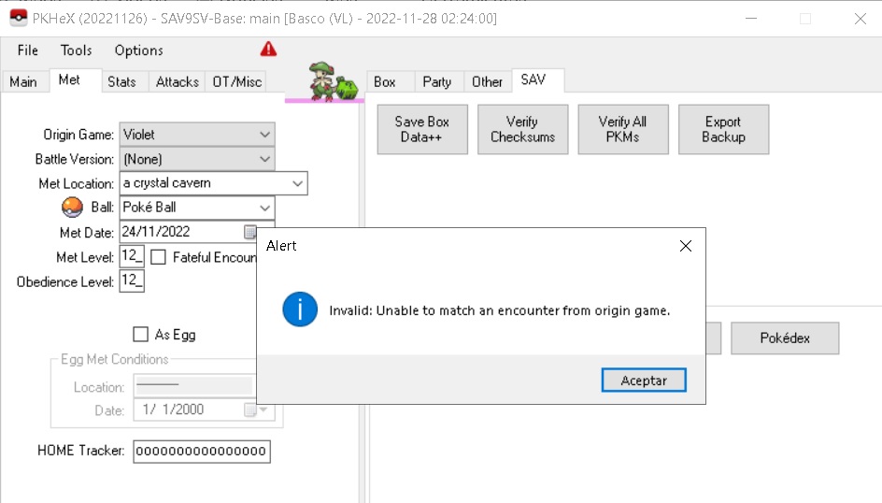This screenshot has height=503, width=882.
Task: Open the Ball dropdown showing Poké Ball
Action: click(x=197, y=208)
